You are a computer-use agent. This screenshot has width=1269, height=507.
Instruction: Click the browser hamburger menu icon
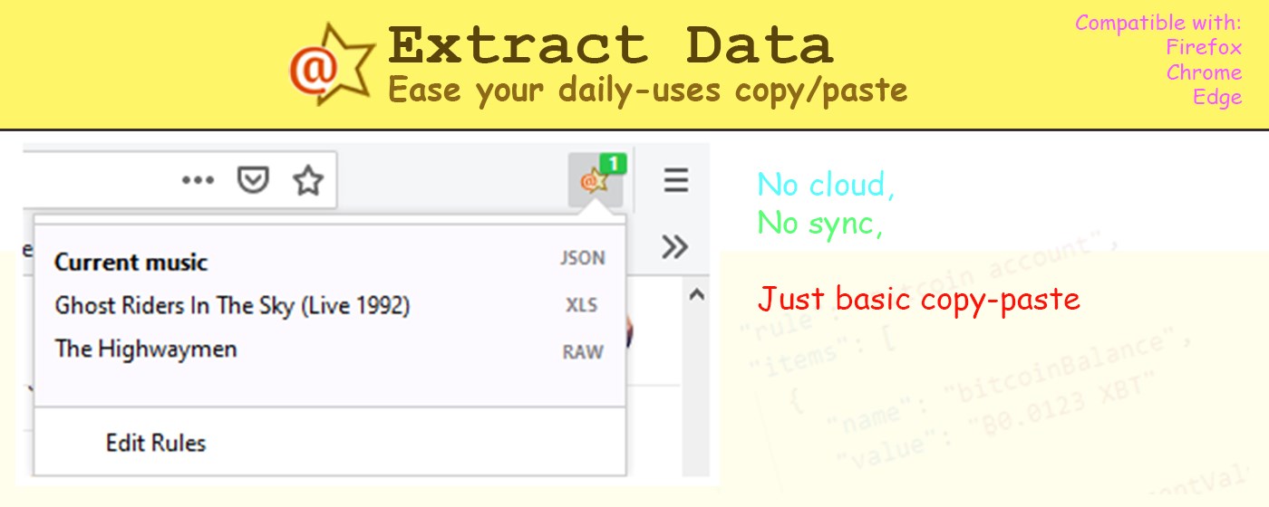(x=675, y=180)
